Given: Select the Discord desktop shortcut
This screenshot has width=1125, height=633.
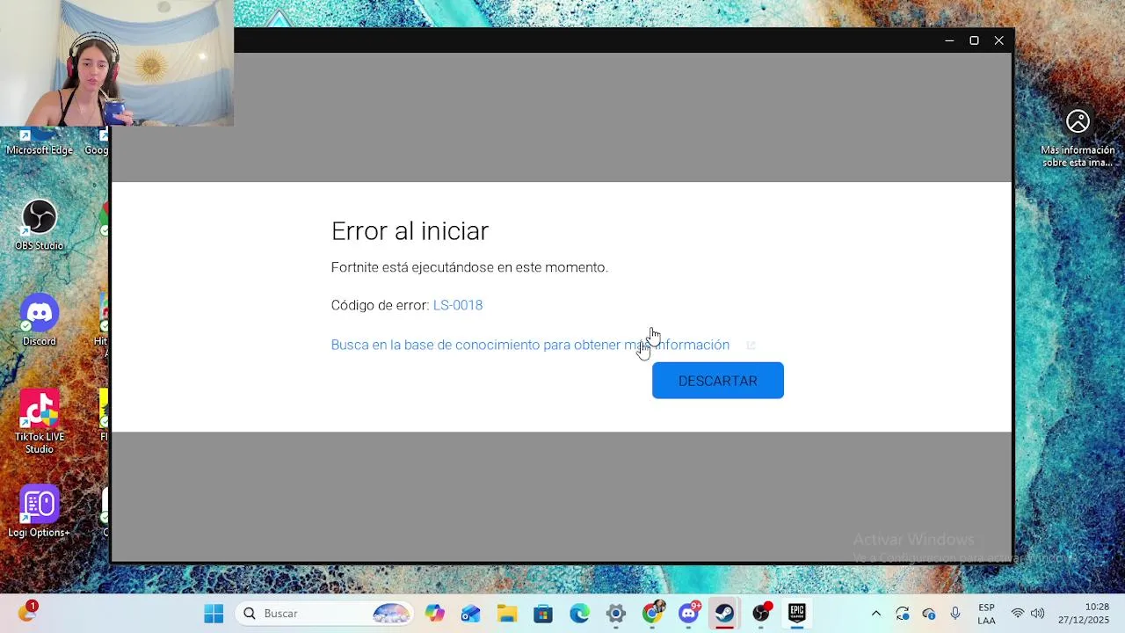Looking at the screenshot, I should (x=39, y=320).
